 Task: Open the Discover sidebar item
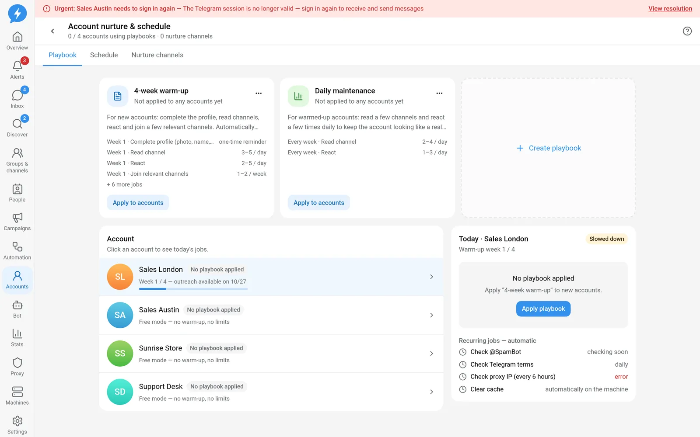(17, 128)
